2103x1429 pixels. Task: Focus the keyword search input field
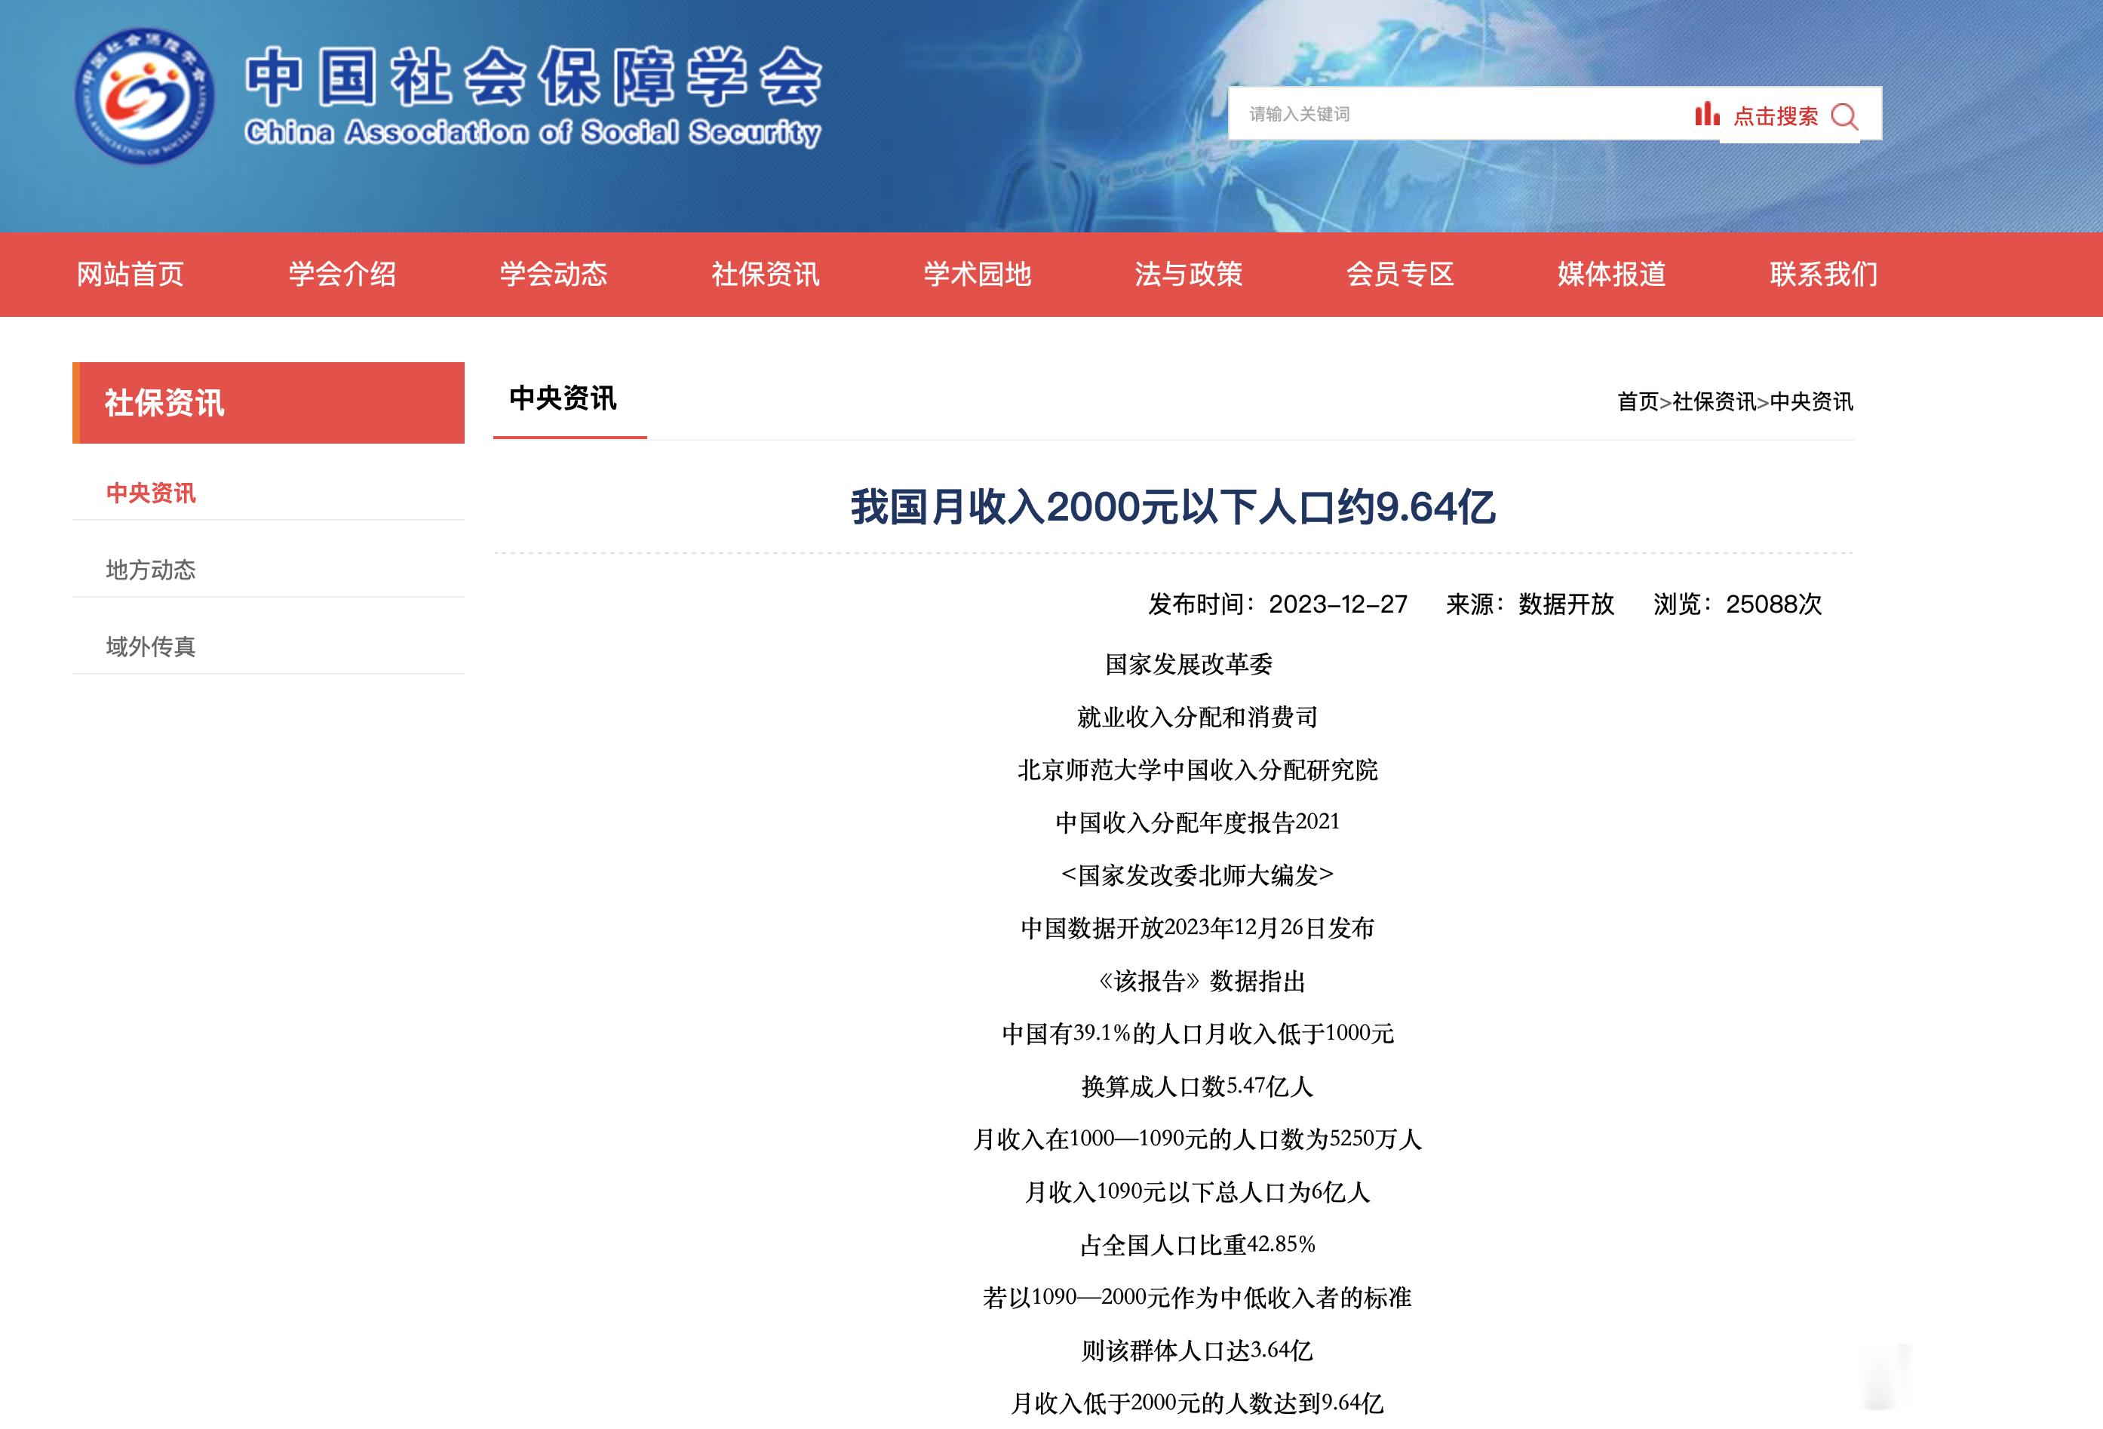(1457, 114)
